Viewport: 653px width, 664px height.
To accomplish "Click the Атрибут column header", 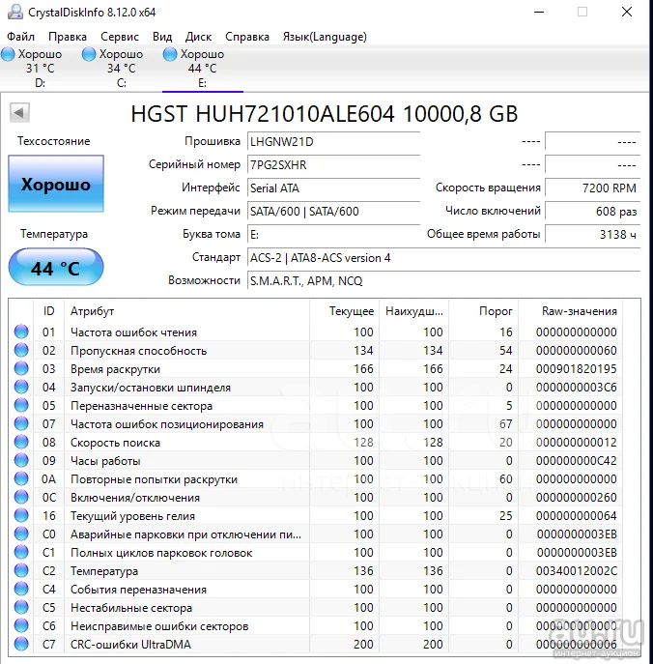I will [x=186, y=311].
